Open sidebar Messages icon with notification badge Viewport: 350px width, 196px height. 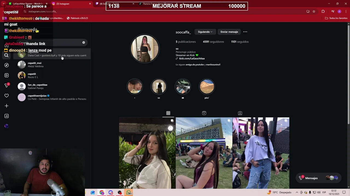(x=7, y=85)
